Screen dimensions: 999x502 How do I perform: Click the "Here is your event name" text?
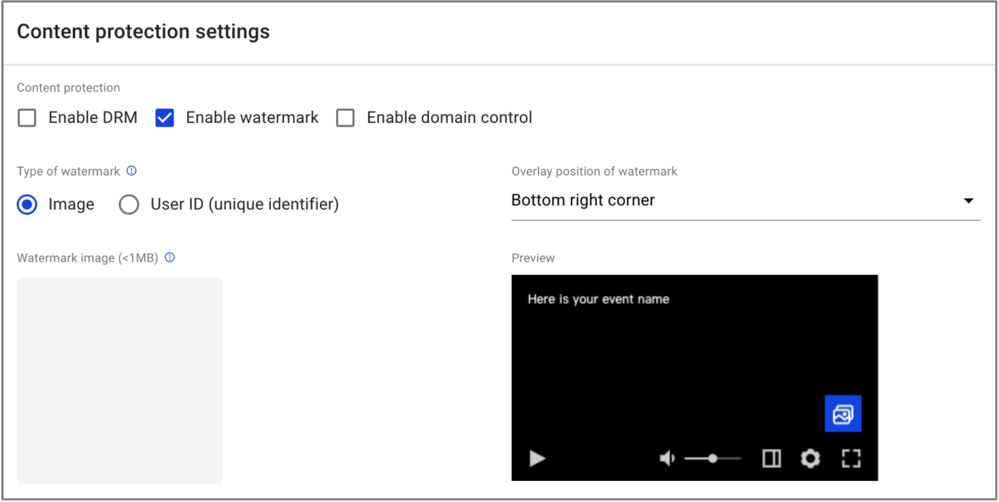598,299
